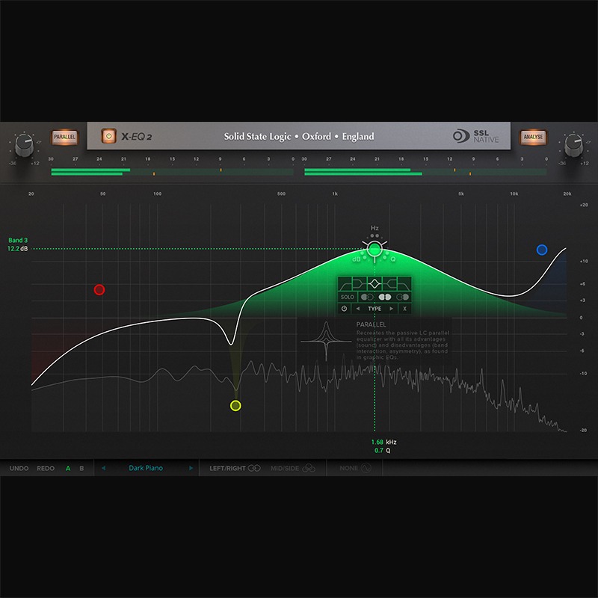Route band to both channels icon

[x=385, y=297]
